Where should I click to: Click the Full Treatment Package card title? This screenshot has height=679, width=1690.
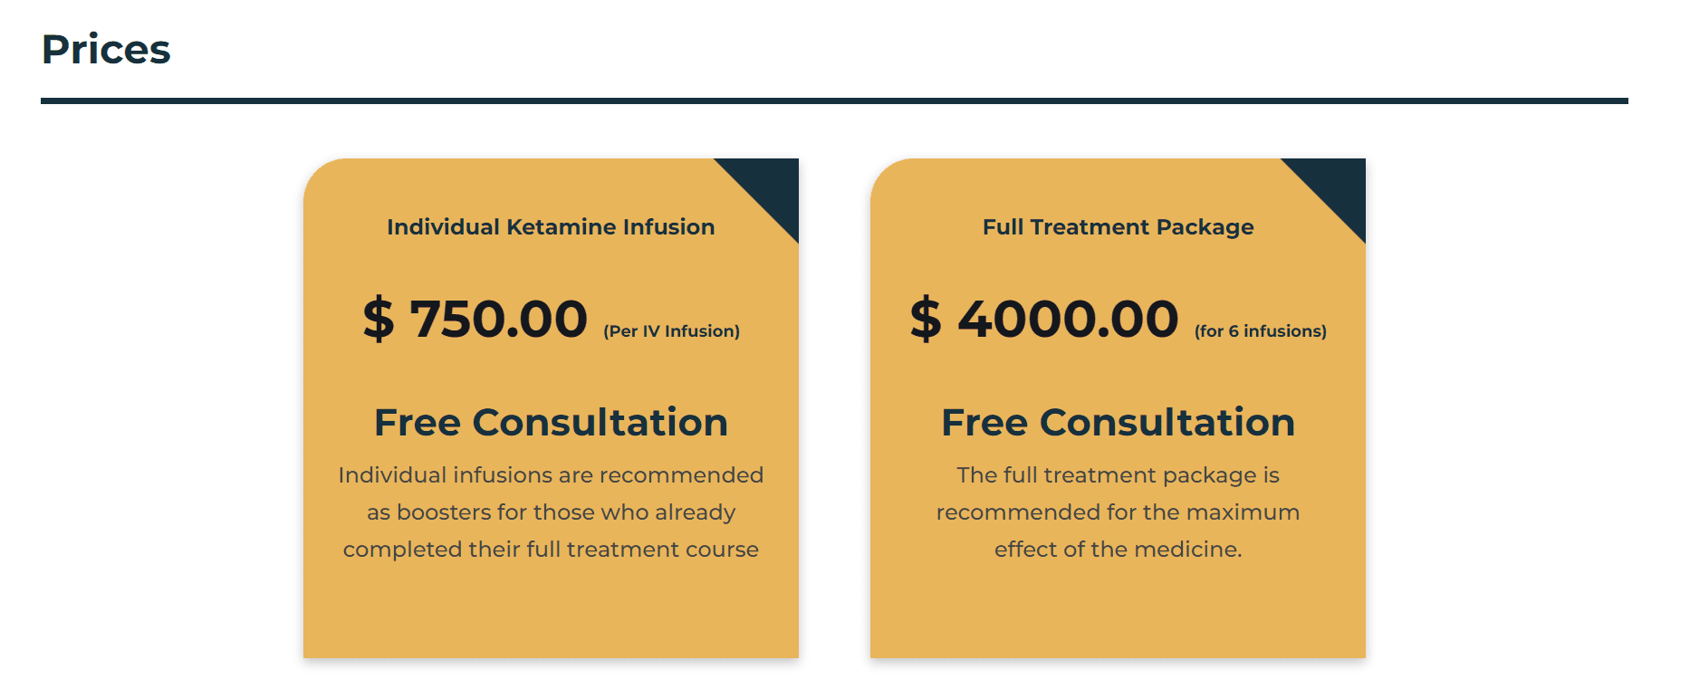(1118, 226)
